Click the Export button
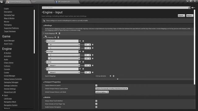Screen dimensions: 198x111 (181, 16)
